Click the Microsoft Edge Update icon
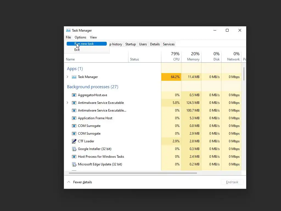This screenshot has width=281, height=211. click(x=74, y=164)
